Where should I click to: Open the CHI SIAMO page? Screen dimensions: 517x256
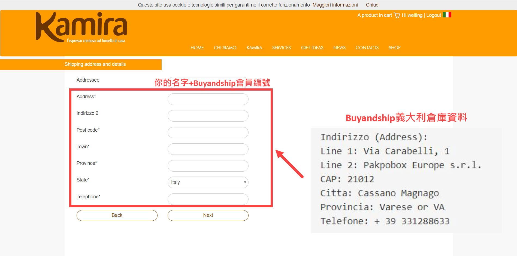pyautogui.click(x=225, y=48)
